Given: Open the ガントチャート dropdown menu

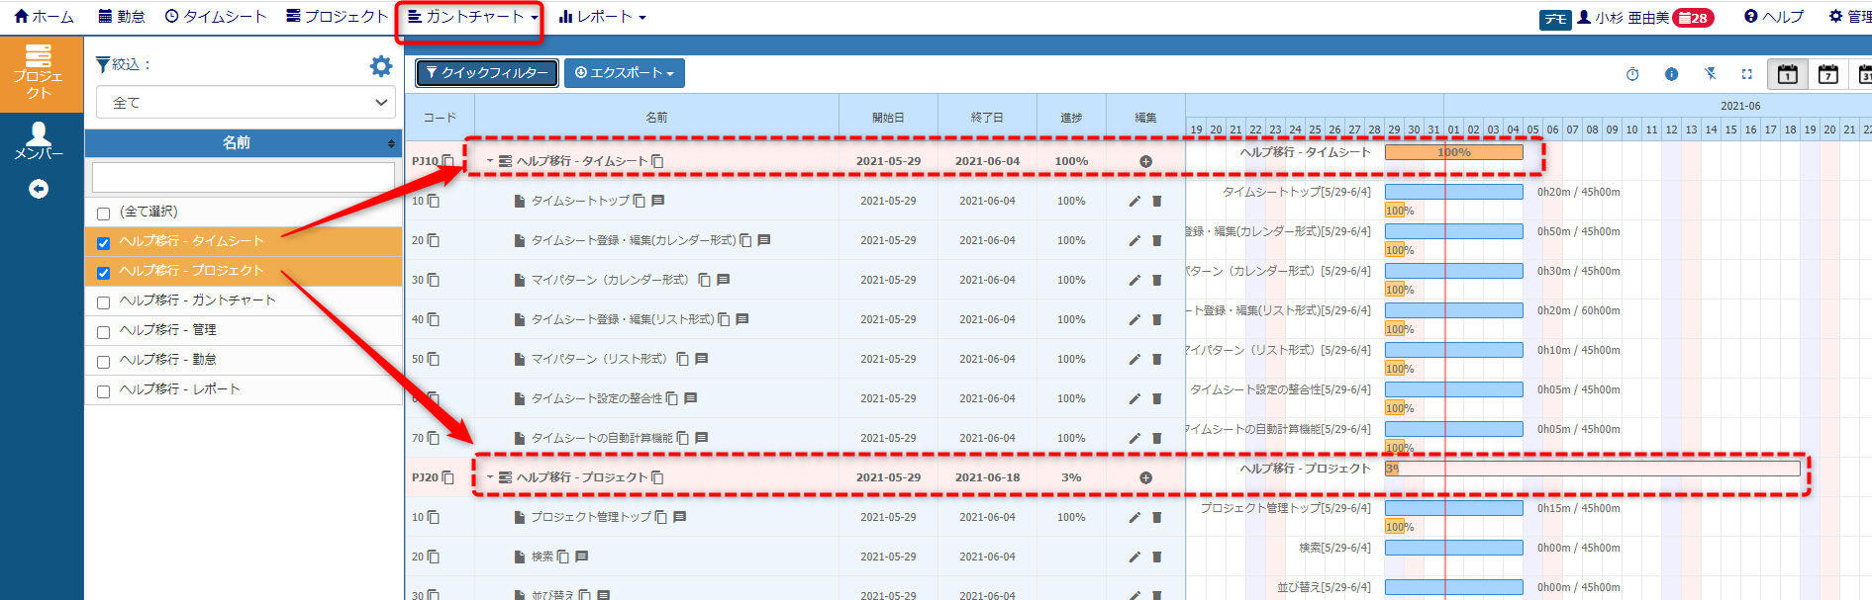Looking at the screenshot, I should click(x=472, y=17).
